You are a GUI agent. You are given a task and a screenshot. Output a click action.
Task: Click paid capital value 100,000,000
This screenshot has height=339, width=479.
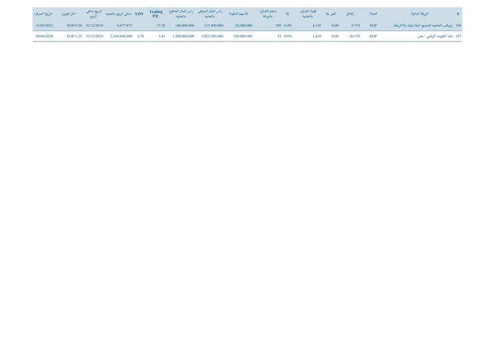pyautogui.click(x=184, y=26)
